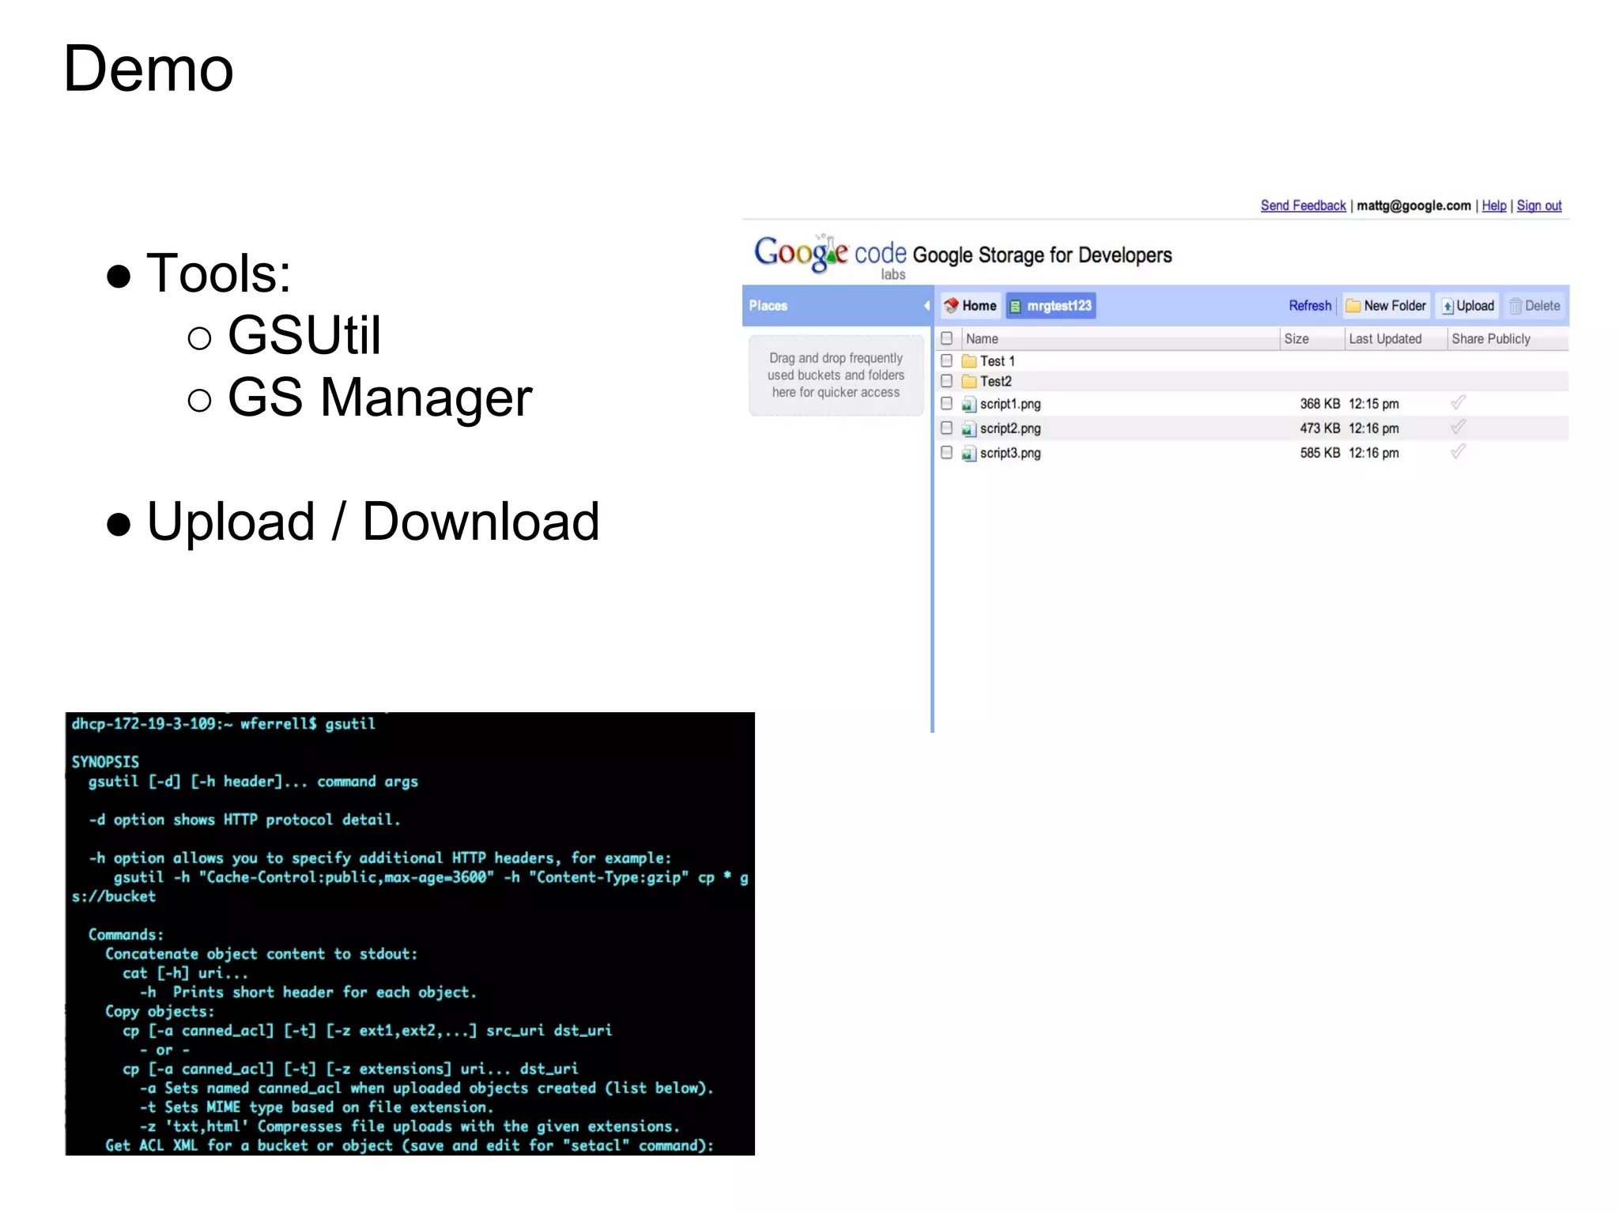Sort by Last Updated column header

(1396, 338)
